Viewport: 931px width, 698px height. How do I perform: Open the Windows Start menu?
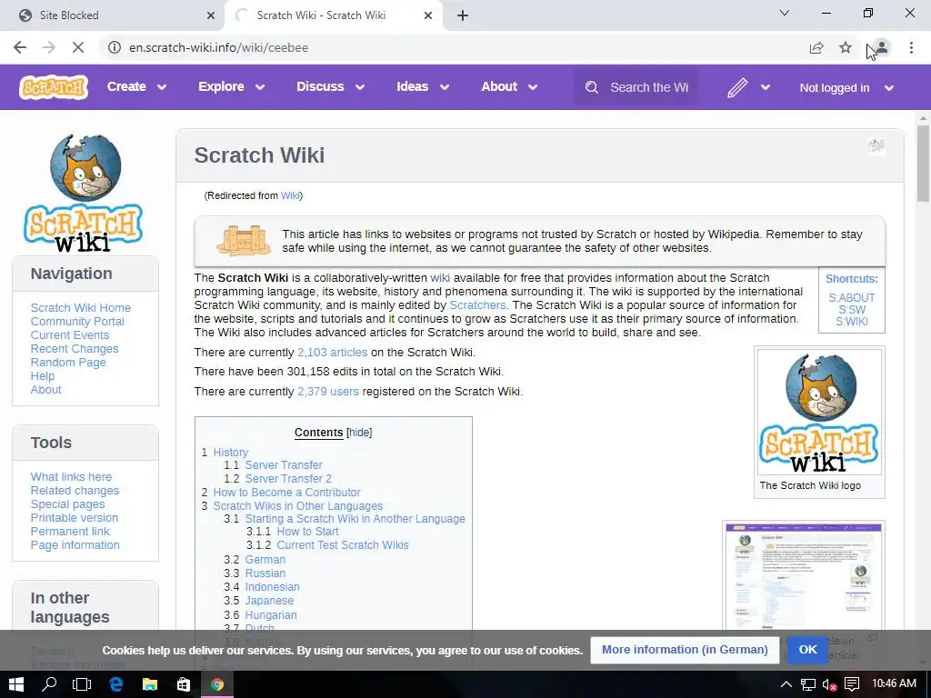(16, 684)
